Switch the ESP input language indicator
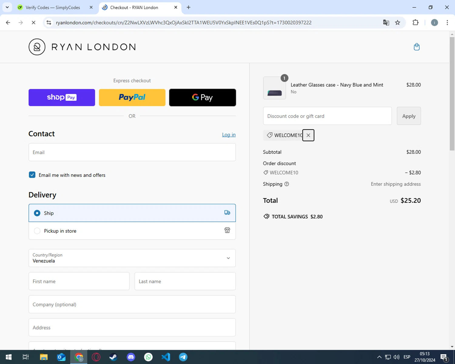The width and height of the screenshot is (455, 364). (x=407, y=357)
